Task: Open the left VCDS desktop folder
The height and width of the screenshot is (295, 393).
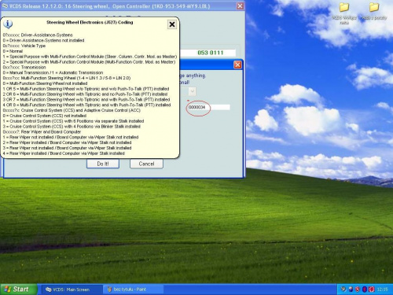Action: [344, 7]
